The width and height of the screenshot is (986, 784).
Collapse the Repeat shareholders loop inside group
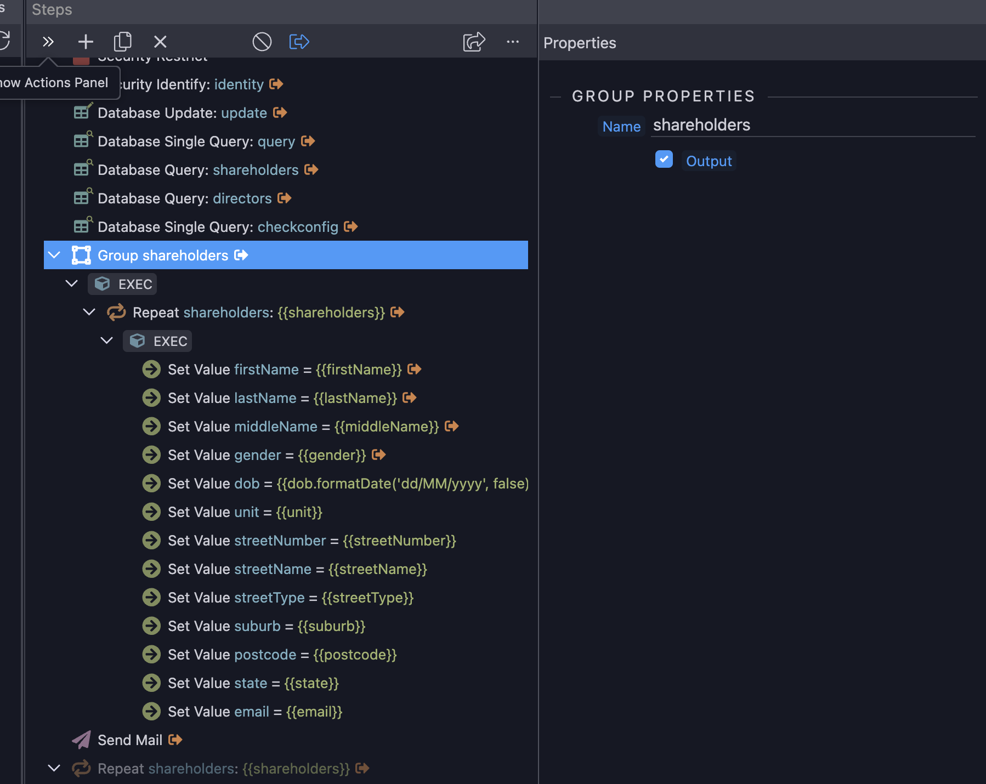click(x=89, y=312)
